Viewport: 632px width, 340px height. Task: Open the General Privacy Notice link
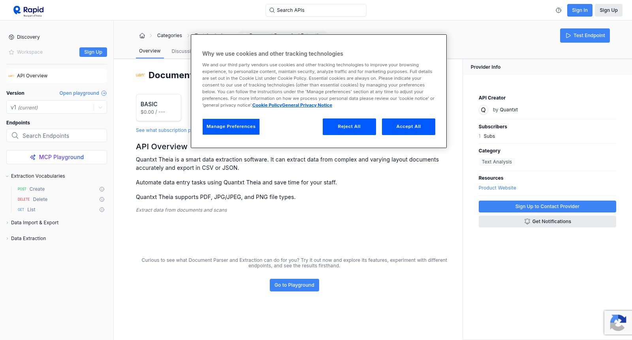307,105
